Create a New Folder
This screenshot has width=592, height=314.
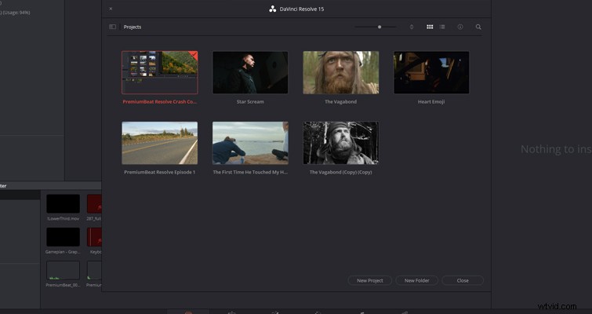point(417,280)
